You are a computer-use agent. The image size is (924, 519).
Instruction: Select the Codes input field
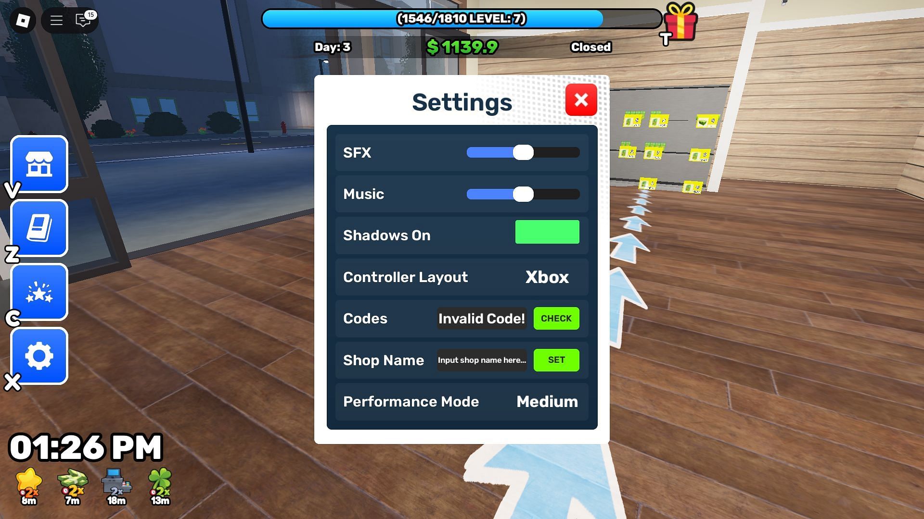coord(482,318)
